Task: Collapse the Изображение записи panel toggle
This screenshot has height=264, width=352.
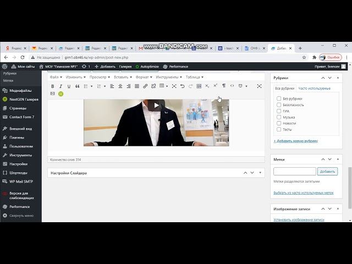Action: coord(338,209)
